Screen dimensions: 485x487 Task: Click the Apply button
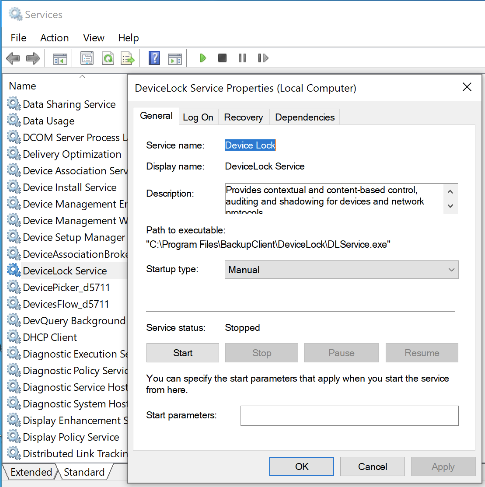tap(443, 467)
